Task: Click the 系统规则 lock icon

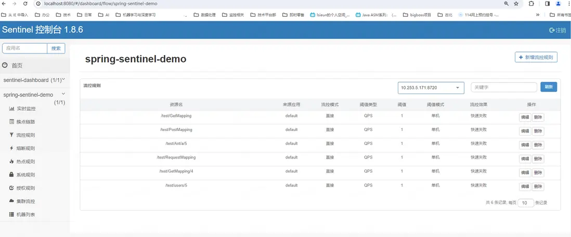Action: [11, 175]
